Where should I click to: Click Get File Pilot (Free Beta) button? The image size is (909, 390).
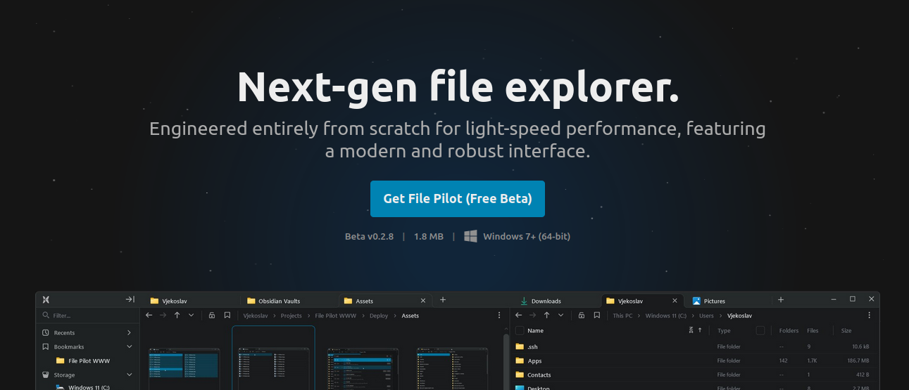(x=458, y=199)
